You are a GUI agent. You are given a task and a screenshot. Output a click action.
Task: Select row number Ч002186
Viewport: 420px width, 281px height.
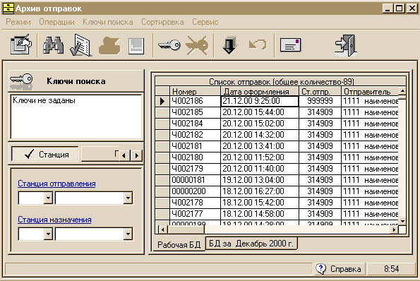(x=195, y=101)
